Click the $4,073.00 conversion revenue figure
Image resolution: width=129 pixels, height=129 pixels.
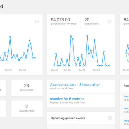click(x=60, y=20)
